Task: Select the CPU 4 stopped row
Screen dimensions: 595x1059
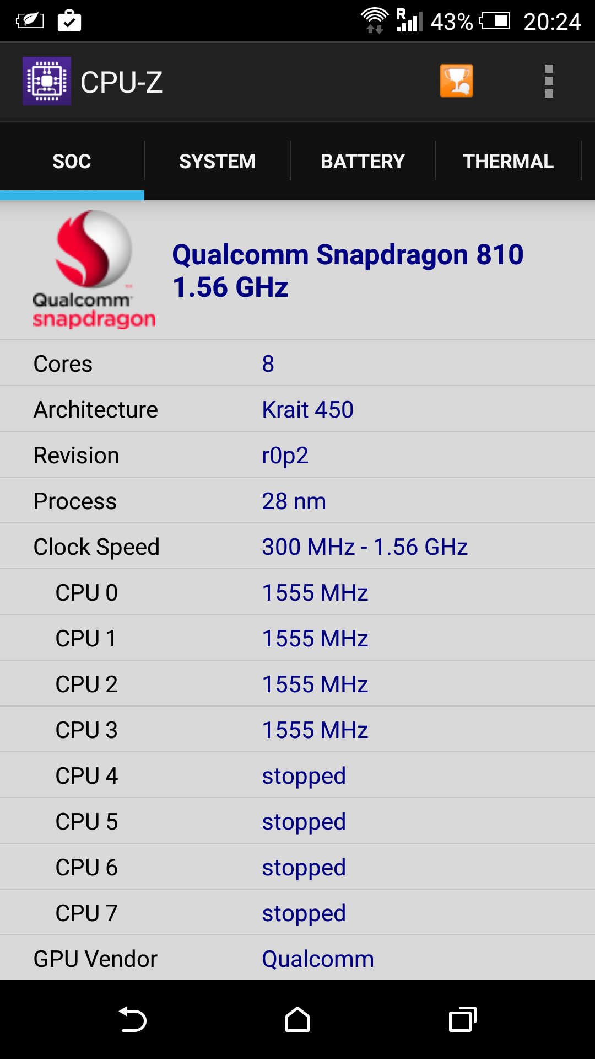Action: (x=297, y=775)
